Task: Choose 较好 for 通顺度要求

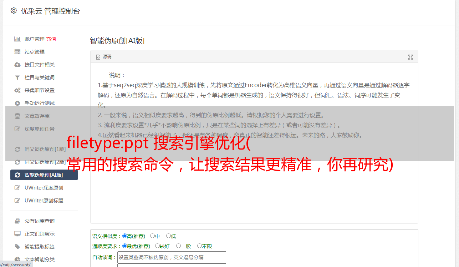Action: [157, 246]
